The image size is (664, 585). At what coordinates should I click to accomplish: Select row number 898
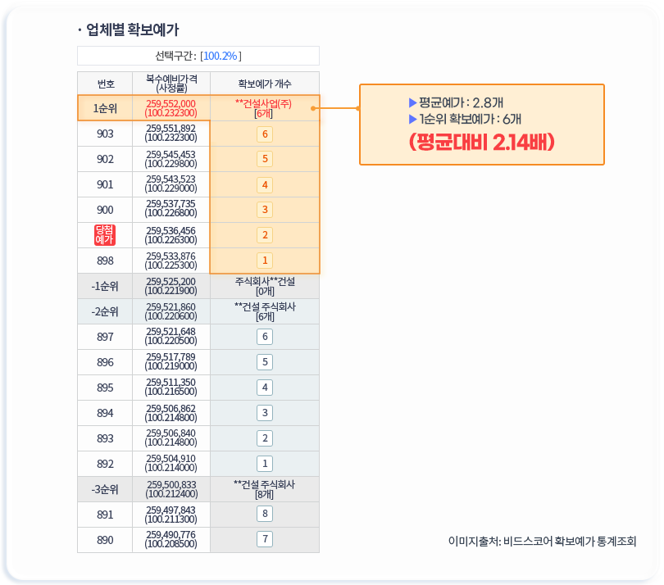pyautogui.click(x=105, y=261)
